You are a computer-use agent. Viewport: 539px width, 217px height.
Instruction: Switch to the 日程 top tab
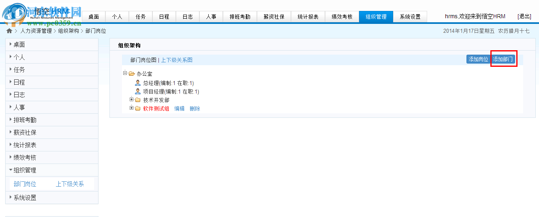point(164,17)
